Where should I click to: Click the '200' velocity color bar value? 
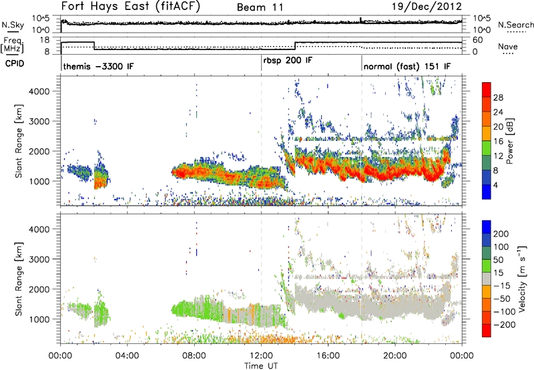coord(501,234)
